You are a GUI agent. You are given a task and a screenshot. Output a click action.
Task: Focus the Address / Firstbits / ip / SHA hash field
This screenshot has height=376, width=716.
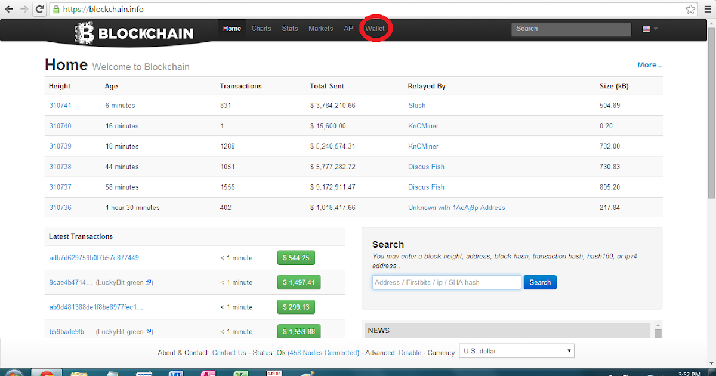pyautogui.click(x=447, y=282)
